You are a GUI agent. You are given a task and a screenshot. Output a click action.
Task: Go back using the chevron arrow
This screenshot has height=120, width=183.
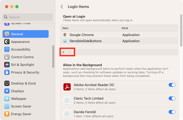[x=62, y=7]
